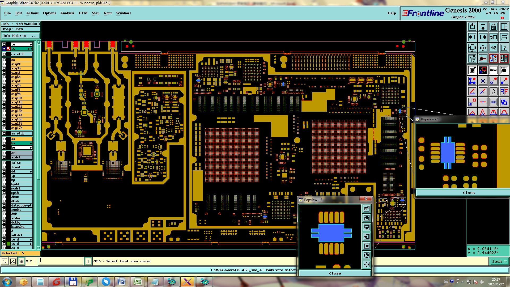The image size is (510, 287).
Task: Toggle the cs.etch layer checkbox
Action: click(4, 54)
